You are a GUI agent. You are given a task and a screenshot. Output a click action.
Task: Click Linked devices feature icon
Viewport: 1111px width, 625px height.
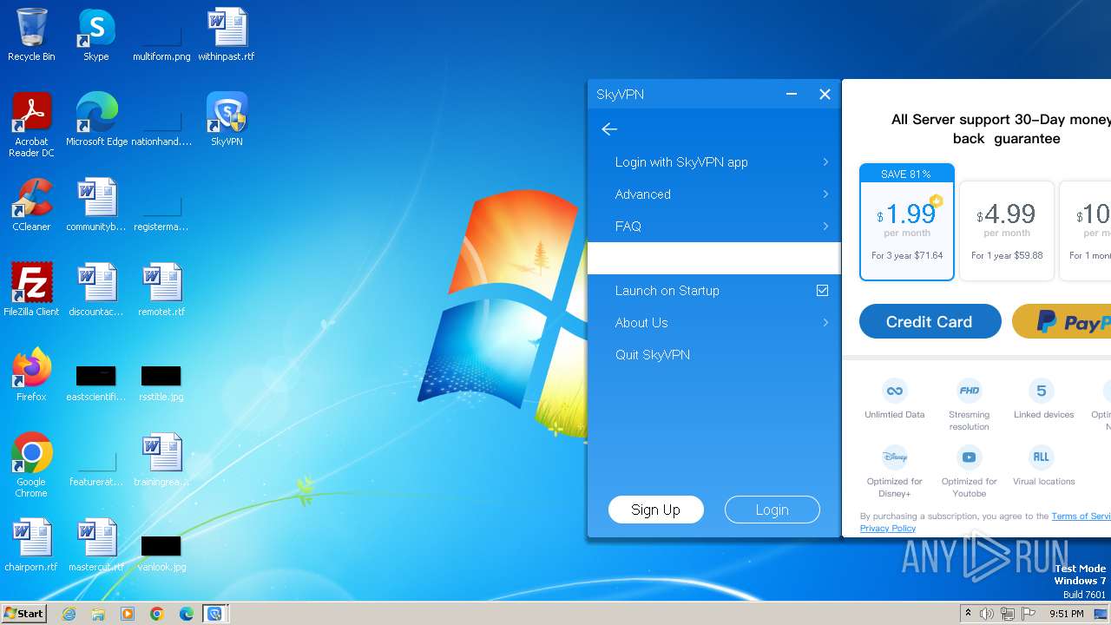(1042, 391)
